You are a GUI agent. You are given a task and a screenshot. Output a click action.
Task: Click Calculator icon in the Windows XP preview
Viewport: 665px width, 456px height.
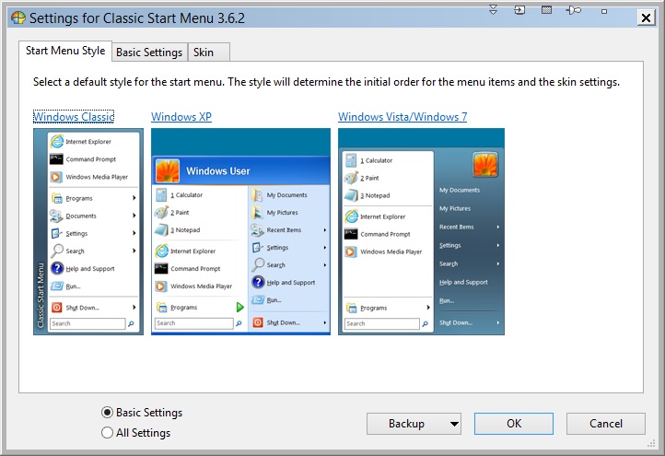pyautogui.click(x=161, y=194)
